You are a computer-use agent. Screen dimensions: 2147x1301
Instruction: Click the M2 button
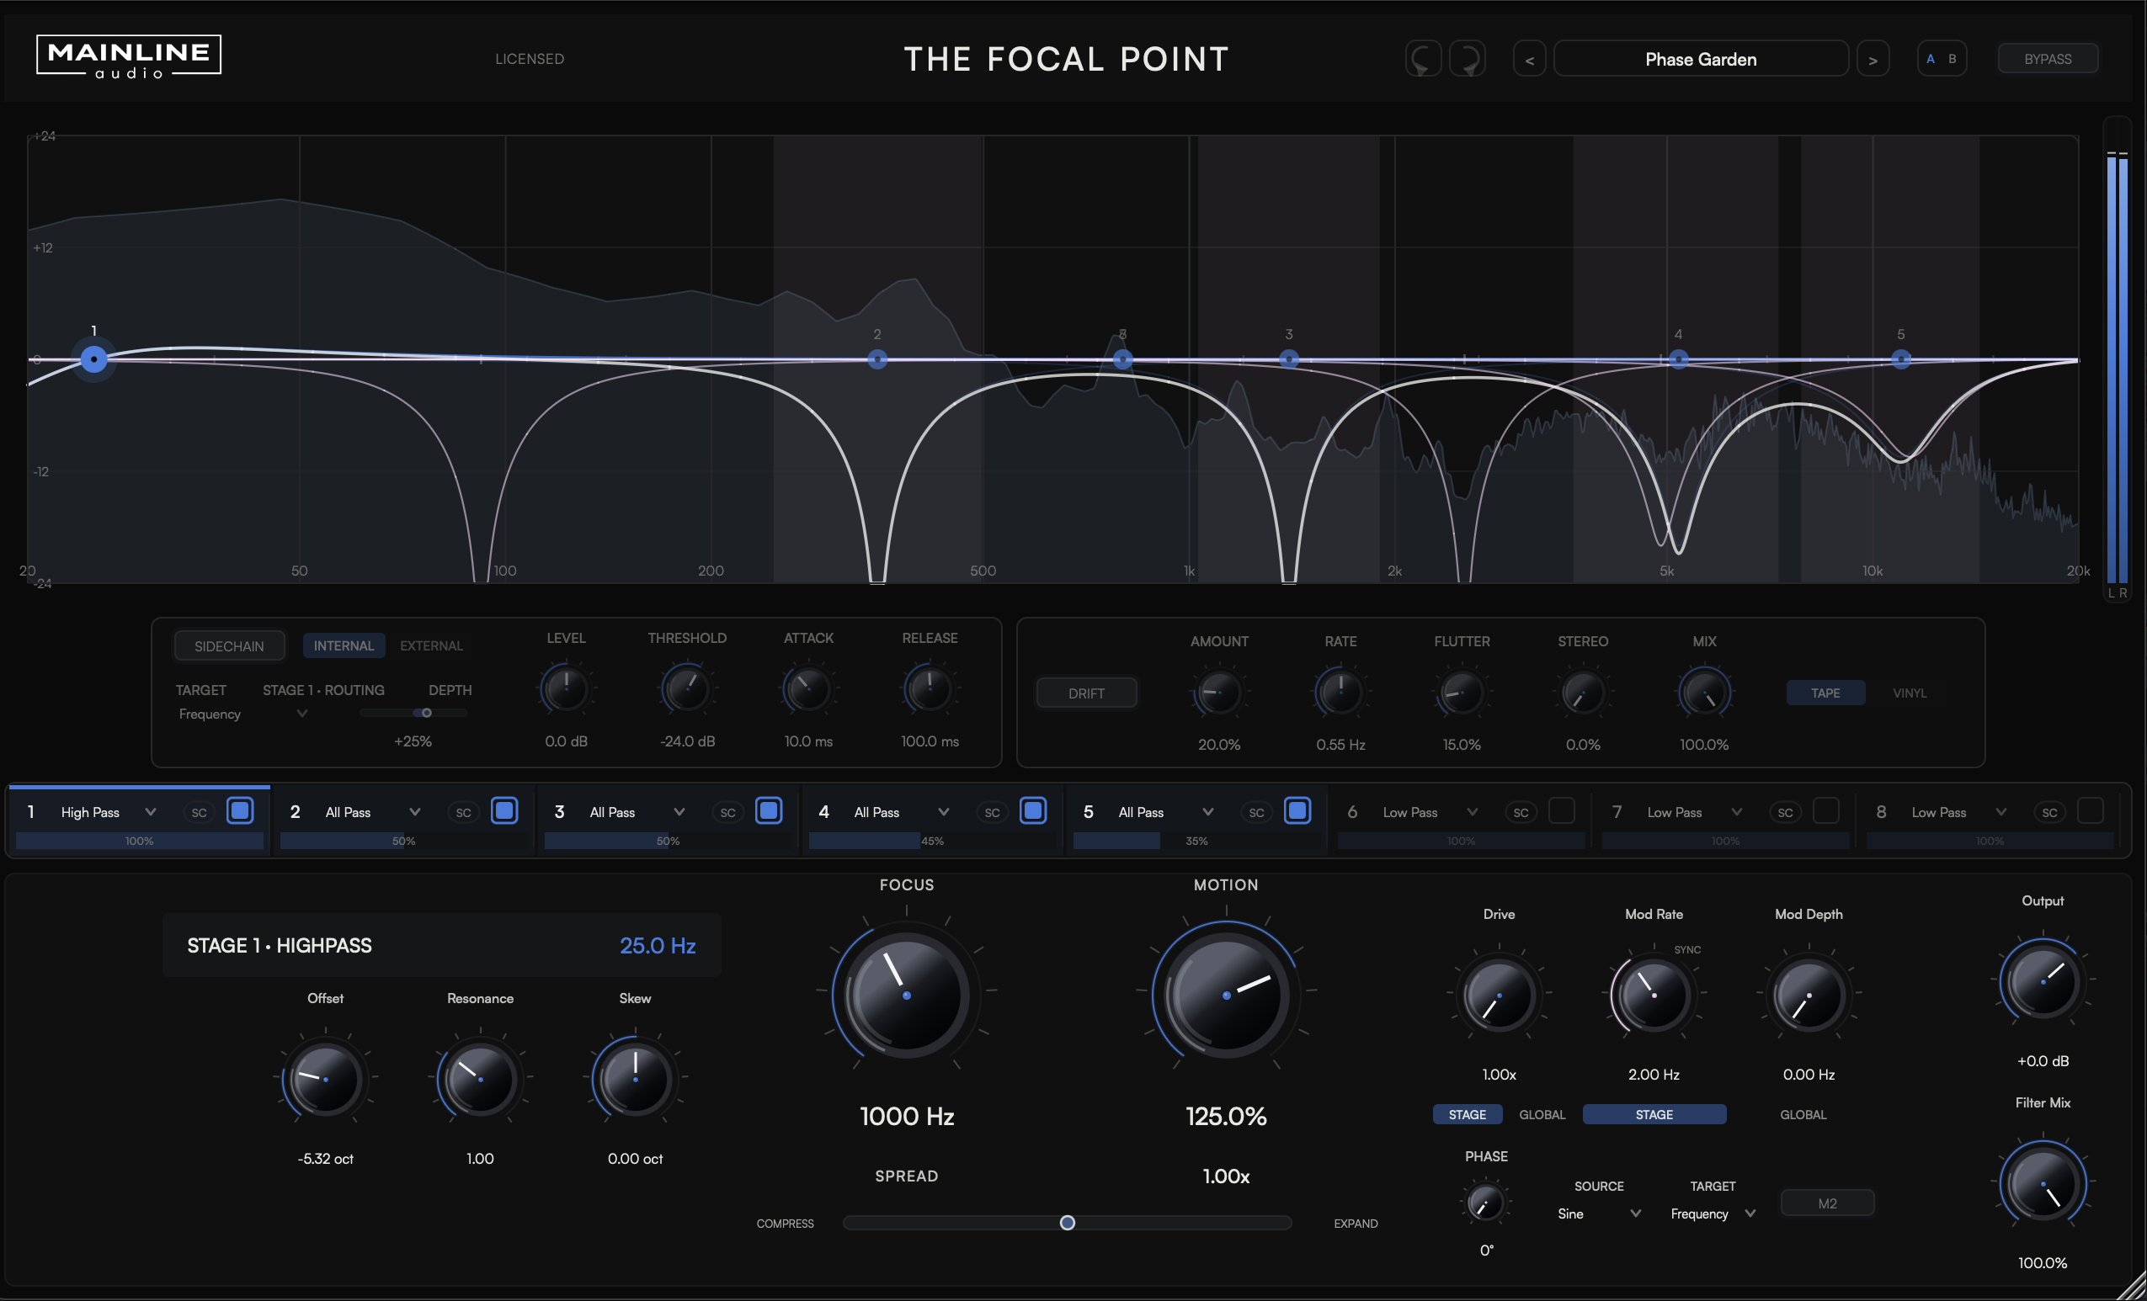pos(1827,1203)
